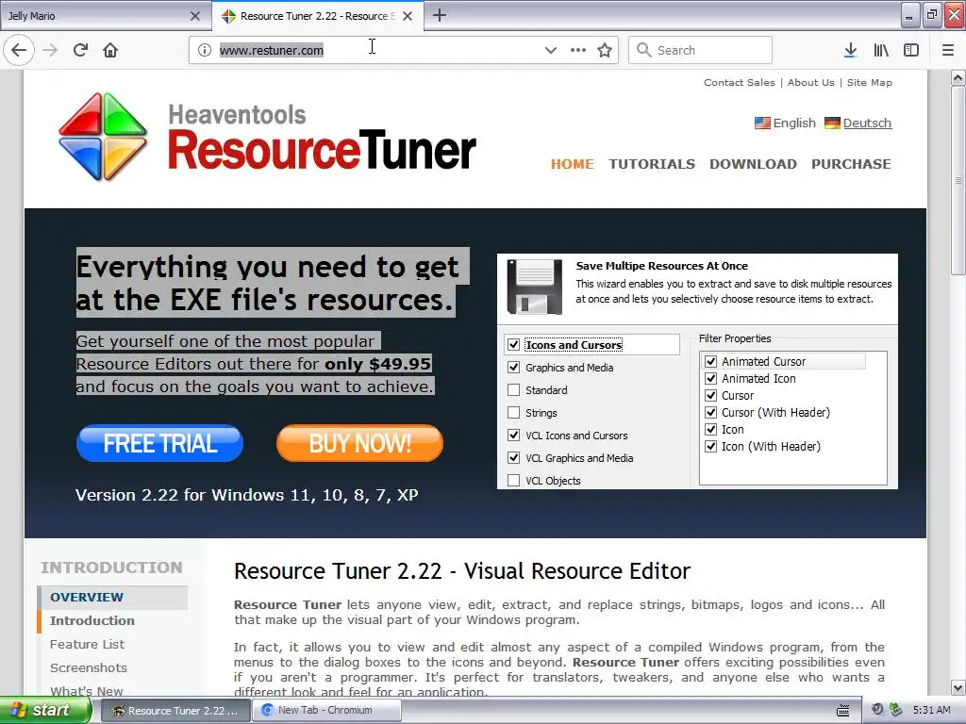Open the library bookmarks icon
Screen dimensions: 966x724
click(881, 50)
